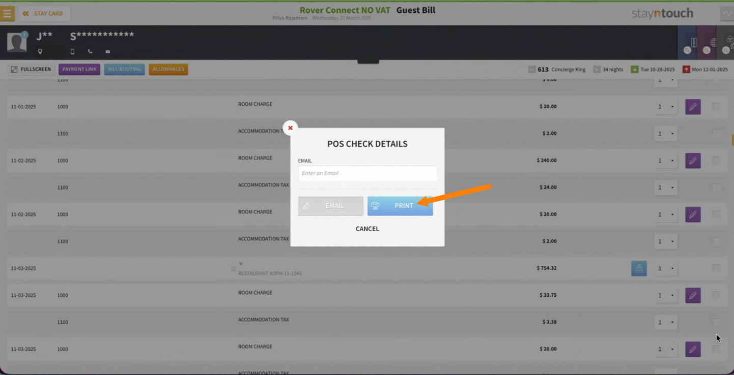Viewport: 734px width, 375px height.
Task: Click the $3.38 accommodation tax amount
Action: pos(550,322)
